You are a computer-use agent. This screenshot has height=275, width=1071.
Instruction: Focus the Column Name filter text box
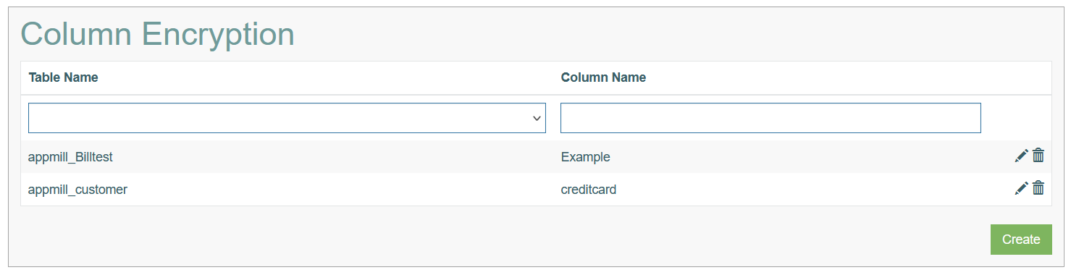point(770,118)
